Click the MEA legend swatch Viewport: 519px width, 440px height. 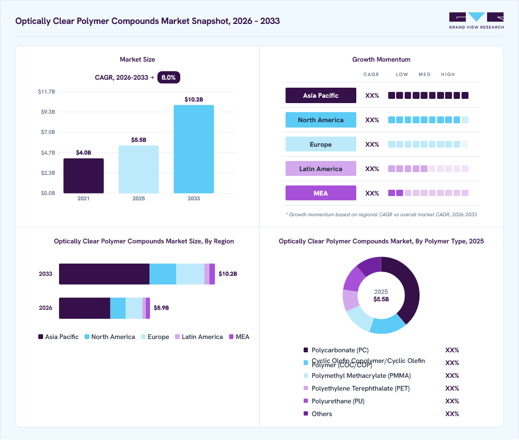click(x=231, y=337)
